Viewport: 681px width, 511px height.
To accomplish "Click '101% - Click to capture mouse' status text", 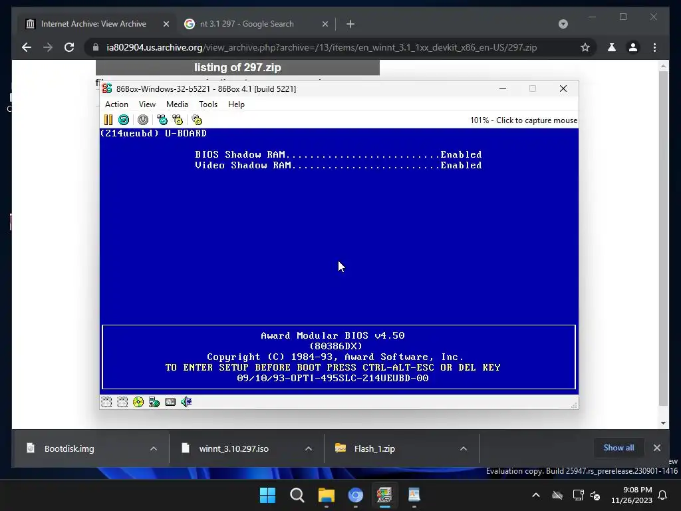I will pyautogui.click(x=523, y=120).
